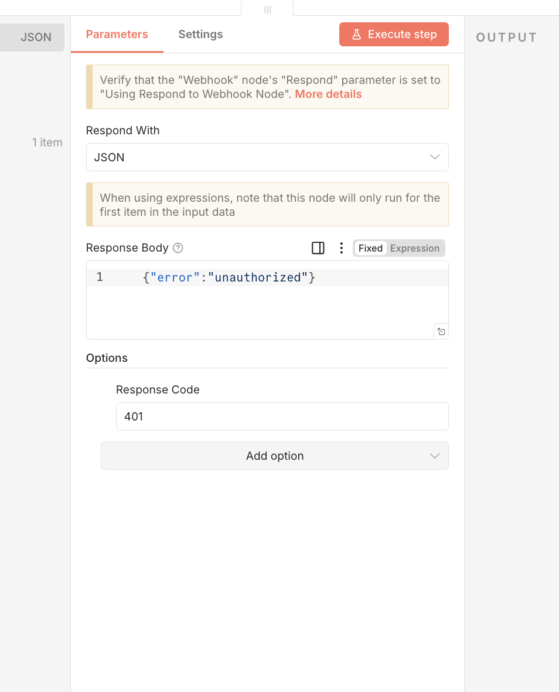Image resolution: width=559 pixels, height=692 pixels.
Task: Select the JSON view tab on left
Action: coord(36,37)
